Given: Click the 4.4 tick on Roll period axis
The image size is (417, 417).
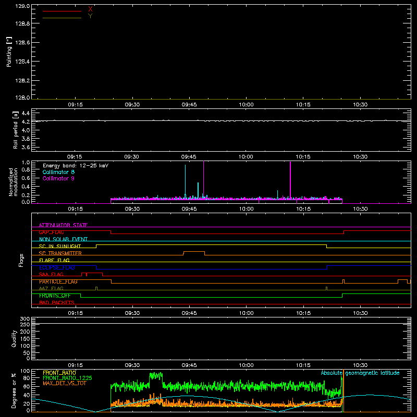Looking at the screenshot, I should click(26, 113).
